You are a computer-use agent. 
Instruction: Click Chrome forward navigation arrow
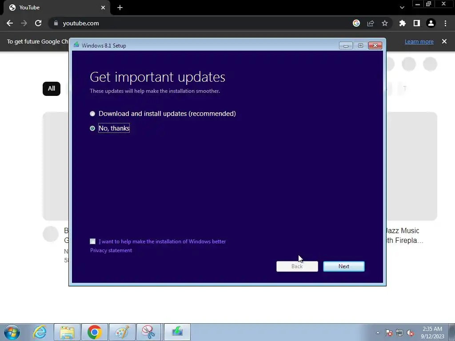(24, 23)
